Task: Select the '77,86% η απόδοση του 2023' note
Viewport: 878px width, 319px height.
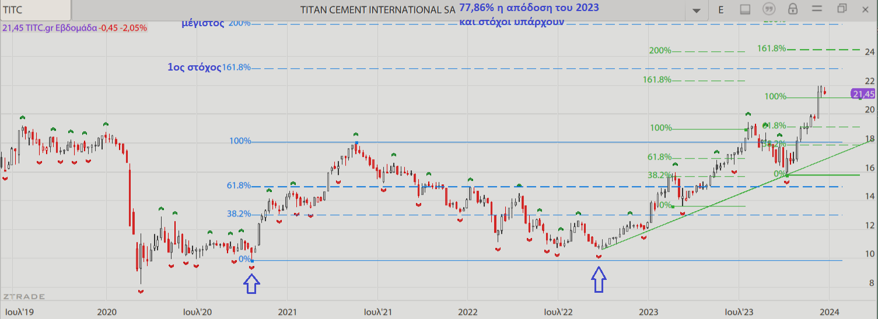Action: pyautogui.click(x=529, y=8)
